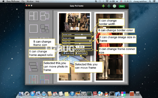Open the US flag input source menu
Screen dimensions: 158x98
coord(121,1)
